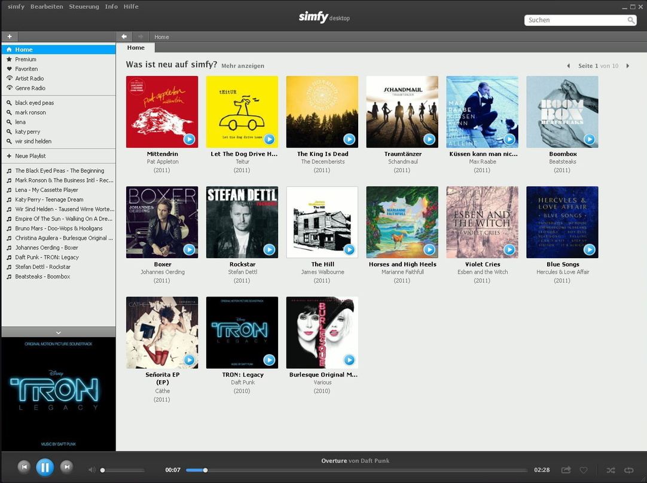The image size is (647, 483).
Task: Open the Steuerung menu
Action: pyautogui.click(x=84, y=7)
